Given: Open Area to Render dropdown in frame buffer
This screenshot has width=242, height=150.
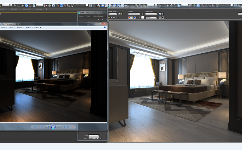Looking at the screenshot, I should point(113,14).
